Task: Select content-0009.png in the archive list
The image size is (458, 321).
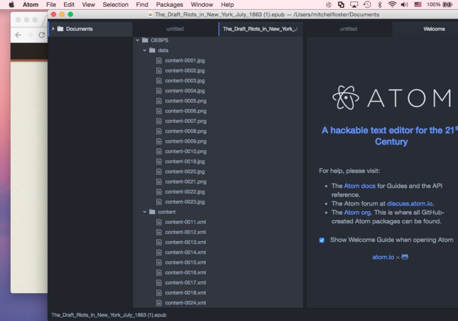Action: pyautogui.click(x=185, y=141)
